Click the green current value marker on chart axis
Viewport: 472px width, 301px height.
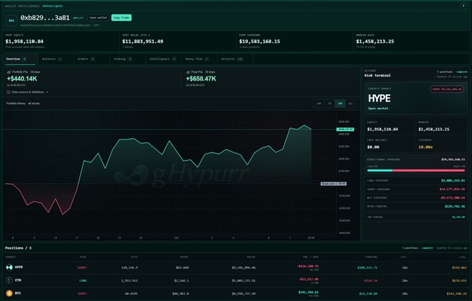(x=345, y=129)
